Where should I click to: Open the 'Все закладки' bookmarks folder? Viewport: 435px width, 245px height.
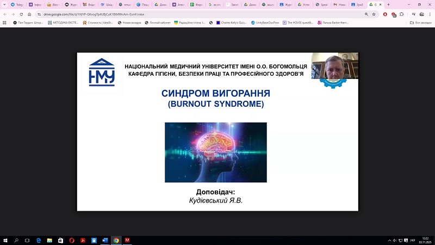click(x=419, y=23)
